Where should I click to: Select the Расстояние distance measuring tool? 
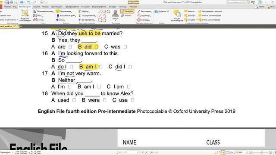(x=144, y=12)
